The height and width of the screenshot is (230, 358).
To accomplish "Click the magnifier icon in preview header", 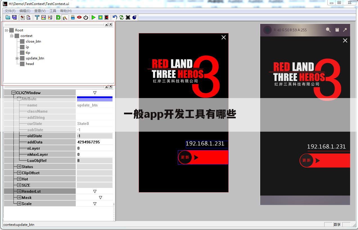I will [328, 30].
